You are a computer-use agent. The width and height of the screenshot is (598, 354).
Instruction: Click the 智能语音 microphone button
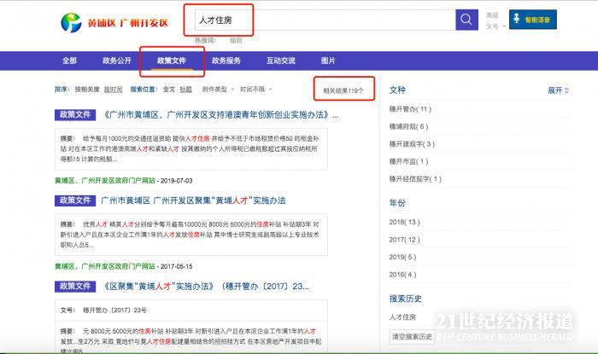540,20
